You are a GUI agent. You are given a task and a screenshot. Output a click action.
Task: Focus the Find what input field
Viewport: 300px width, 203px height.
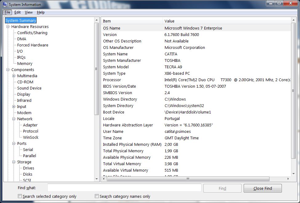pos(124,188)
